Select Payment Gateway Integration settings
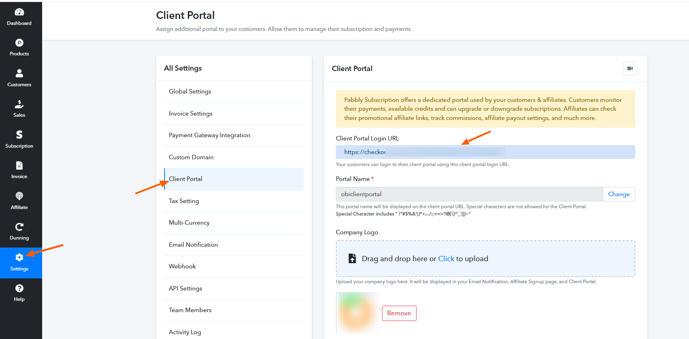Viewport: 689px width, 339px height. pos(209,135)
